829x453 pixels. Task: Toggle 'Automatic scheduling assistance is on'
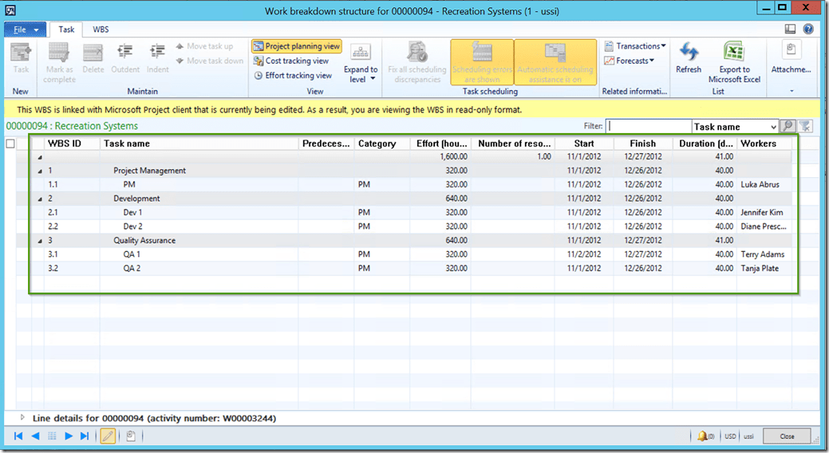tap(555, 62)
